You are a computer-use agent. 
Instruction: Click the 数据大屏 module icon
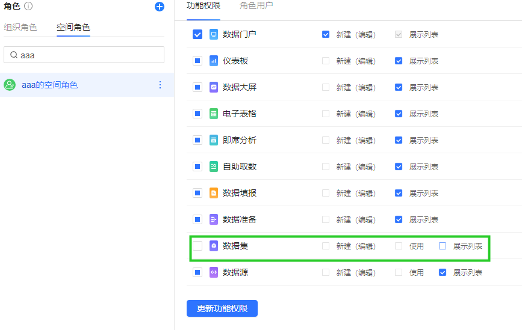(x=214, y=87)
